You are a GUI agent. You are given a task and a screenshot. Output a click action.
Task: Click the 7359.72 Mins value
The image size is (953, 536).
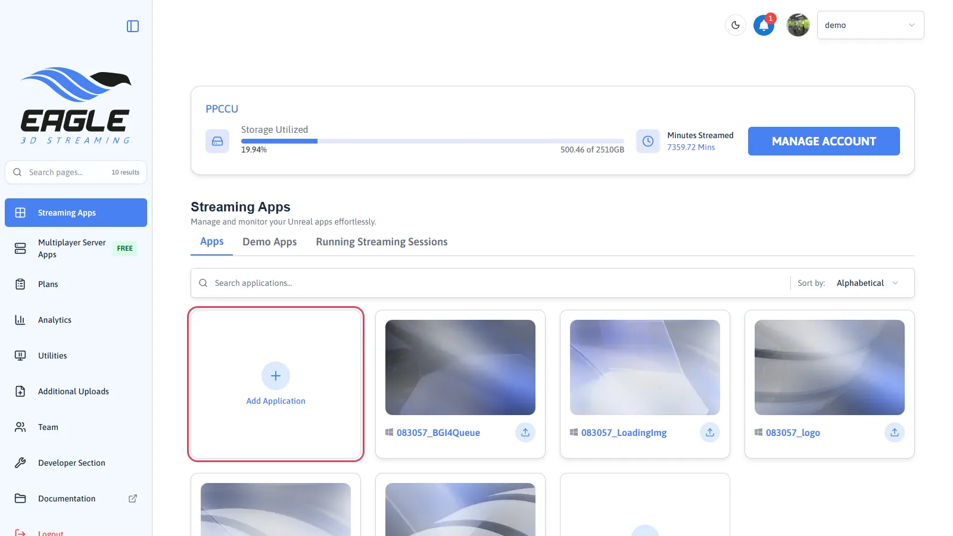tap(691, 147)
